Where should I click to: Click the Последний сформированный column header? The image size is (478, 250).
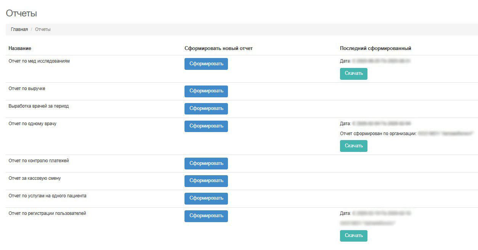pos(375,48)
